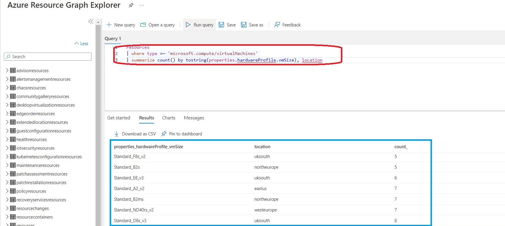Collapse the sidebar with the double chevron
505x226 pixels.
click(x=91, y=21)
